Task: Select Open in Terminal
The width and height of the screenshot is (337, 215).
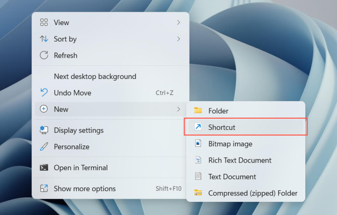Action: [x=110, y=168]
